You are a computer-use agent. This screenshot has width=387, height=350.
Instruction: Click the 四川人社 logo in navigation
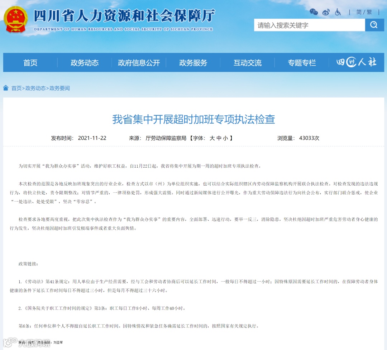(357, 62)
